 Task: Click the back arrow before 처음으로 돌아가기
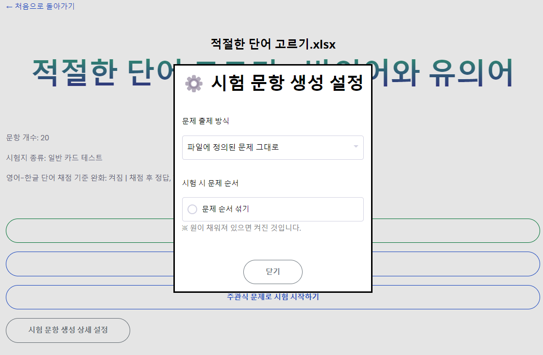point(8,7)
